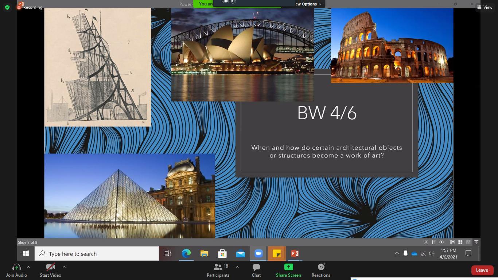Open the View Options dropdown
The height and width of the screenshot is (280, 498).
309,4
